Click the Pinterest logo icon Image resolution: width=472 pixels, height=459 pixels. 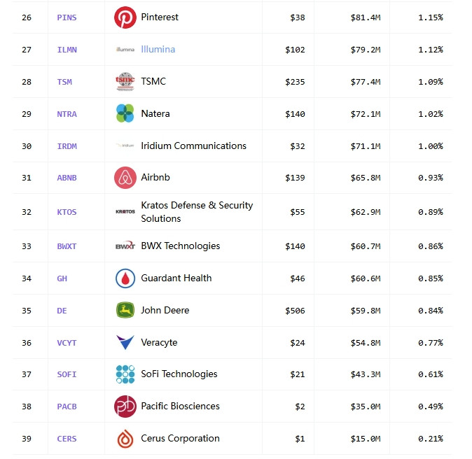[x=125, y=17]
